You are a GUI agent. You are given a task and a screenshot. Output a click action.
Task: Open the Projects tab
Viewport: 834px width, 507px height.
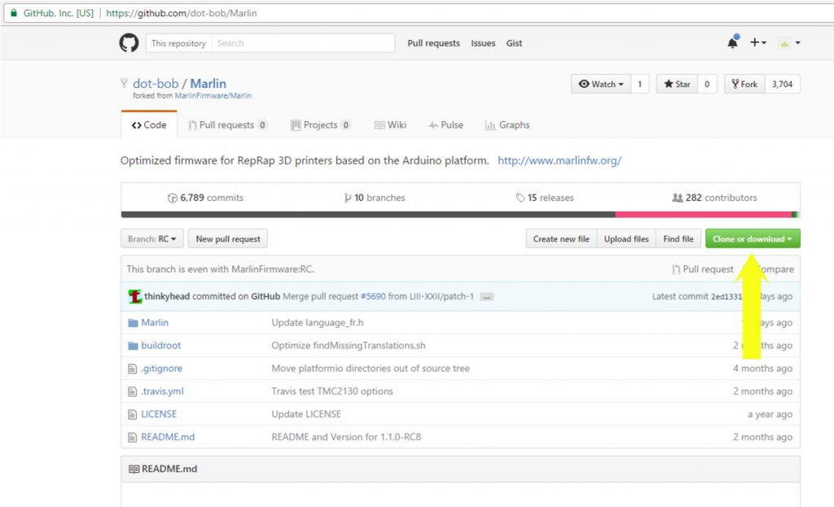[321, 125]
